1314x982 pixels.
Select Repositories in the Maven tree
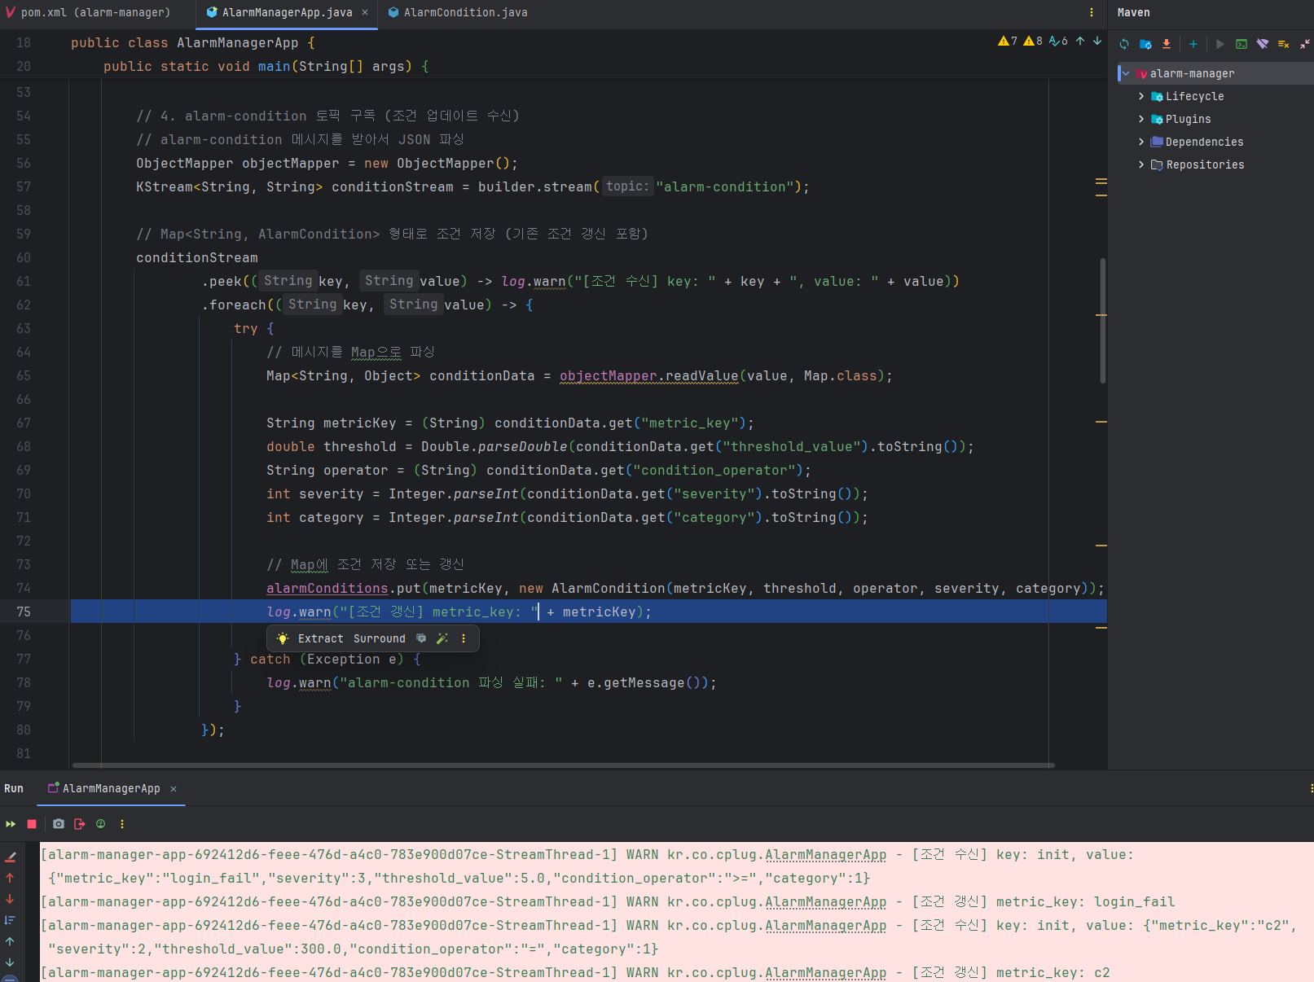(x=1205, y=164)
